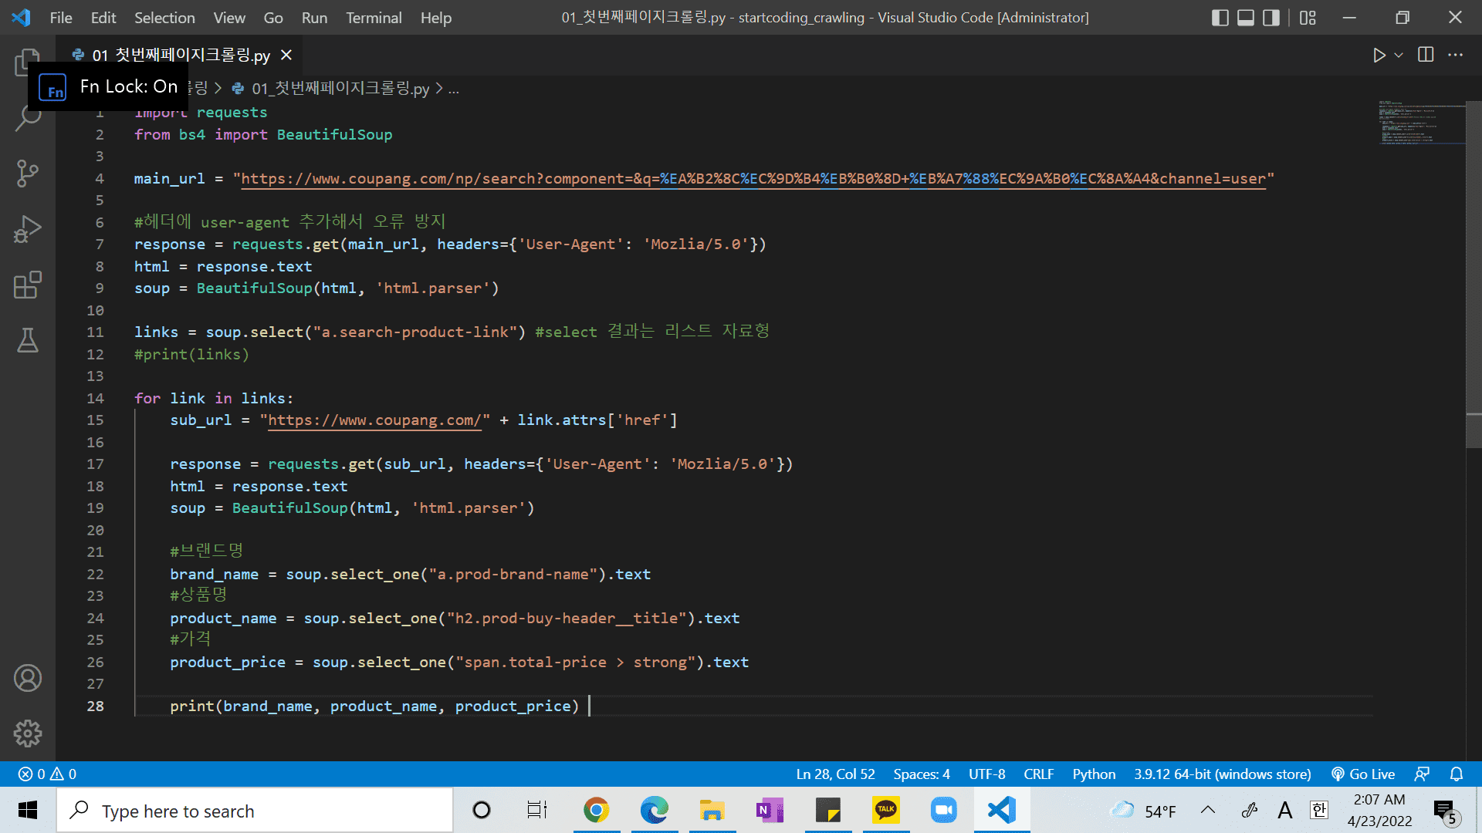Show hidden system tray icons chevron

pos(1208,811)
